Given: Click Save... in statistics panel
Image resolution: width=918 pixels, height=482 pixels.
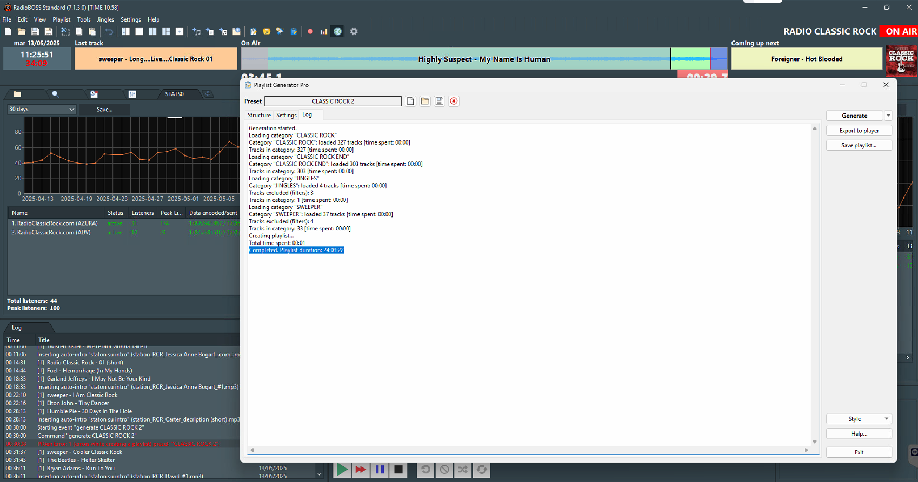Looking at the screenshot, I should (104, 109).
